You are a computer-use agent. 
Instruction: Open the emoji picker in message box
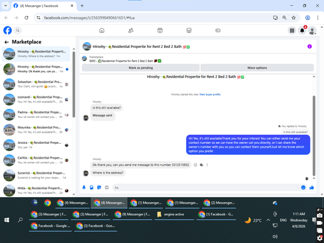(x=303, y=187)
